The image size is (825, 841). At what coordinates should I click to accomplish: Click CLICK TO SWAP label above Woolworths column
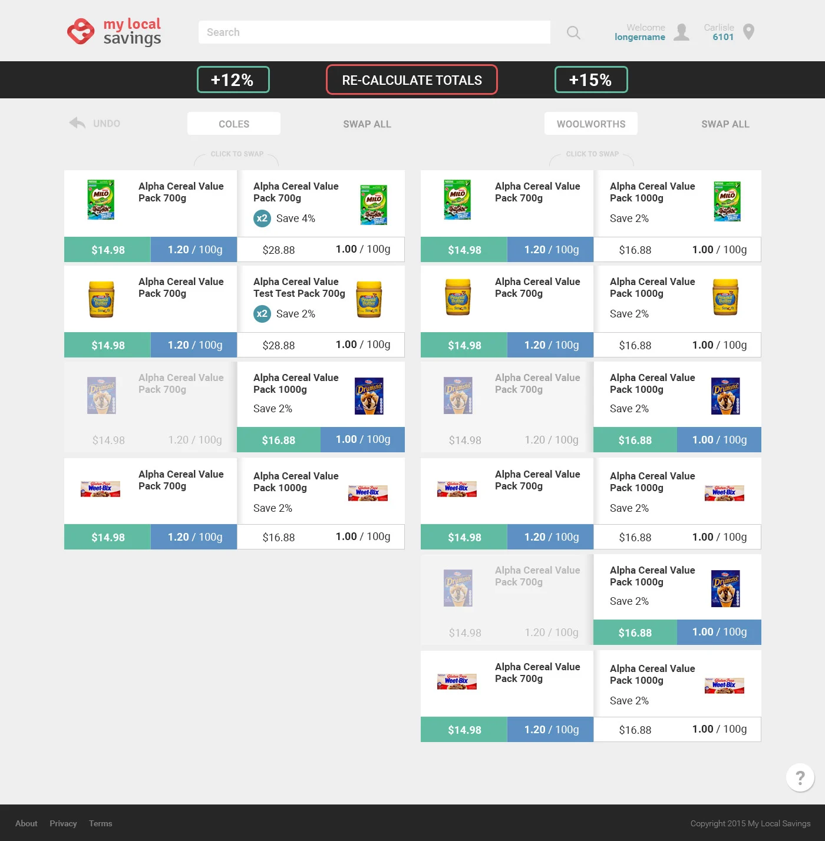point(592,154)
